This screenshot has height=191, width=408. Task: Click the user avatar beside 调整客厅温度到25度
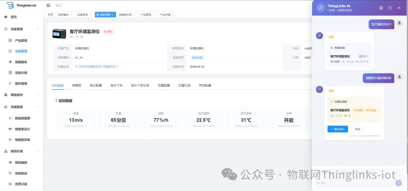click(399, 76)
